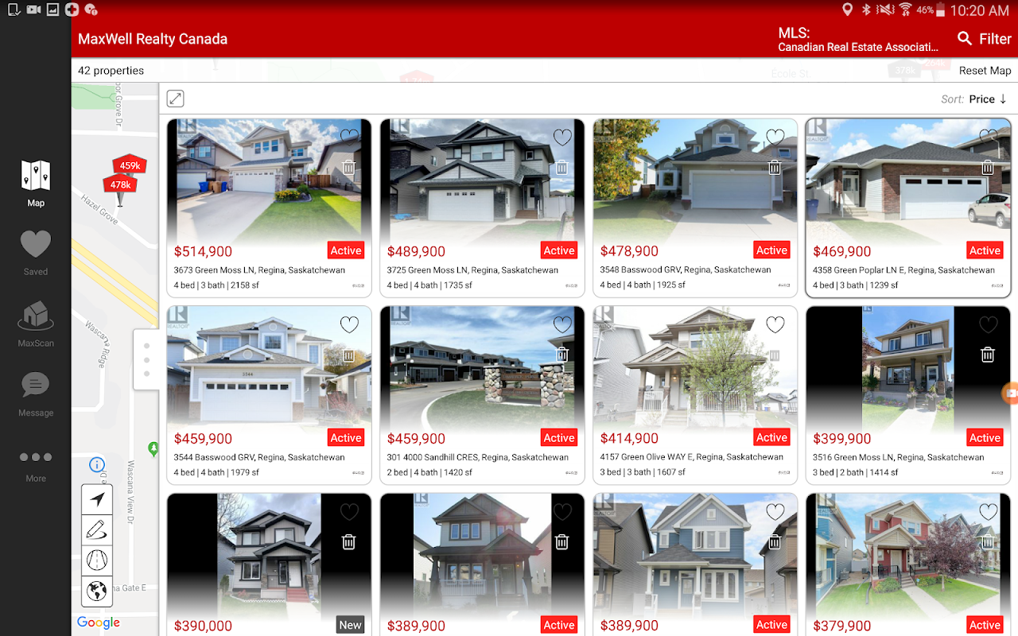Screen dimensions: 1018x636
Task: Favorite the $514,900 Green Moss listing
Action: click(349, 137)
